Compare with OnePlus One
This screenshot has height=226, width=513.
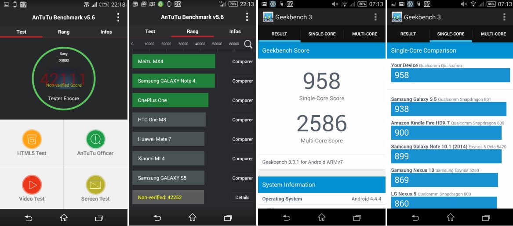coord(242,100)
